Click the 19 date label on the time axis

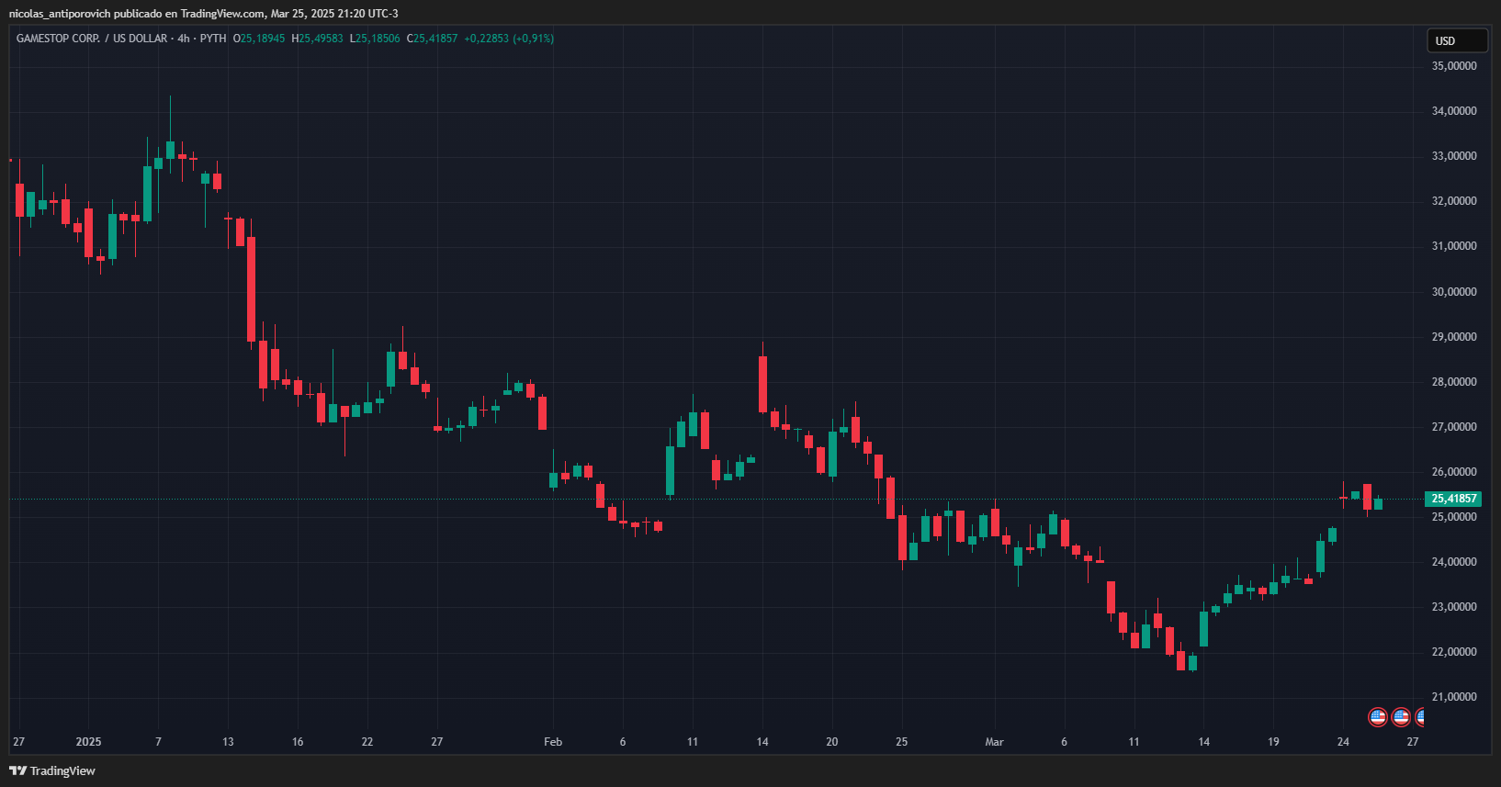[1273, 742]
